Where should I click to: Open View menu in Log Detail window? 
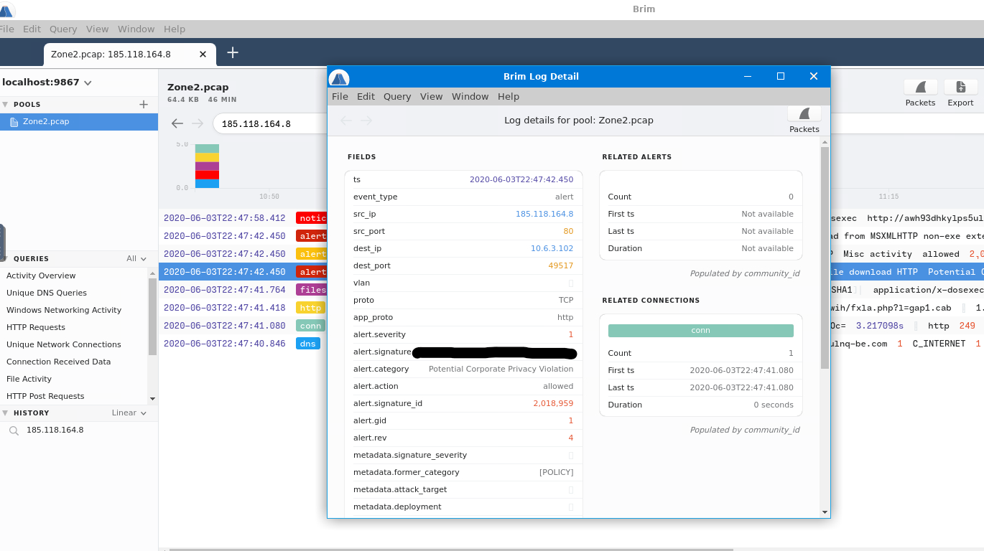(x=431, y=97)
